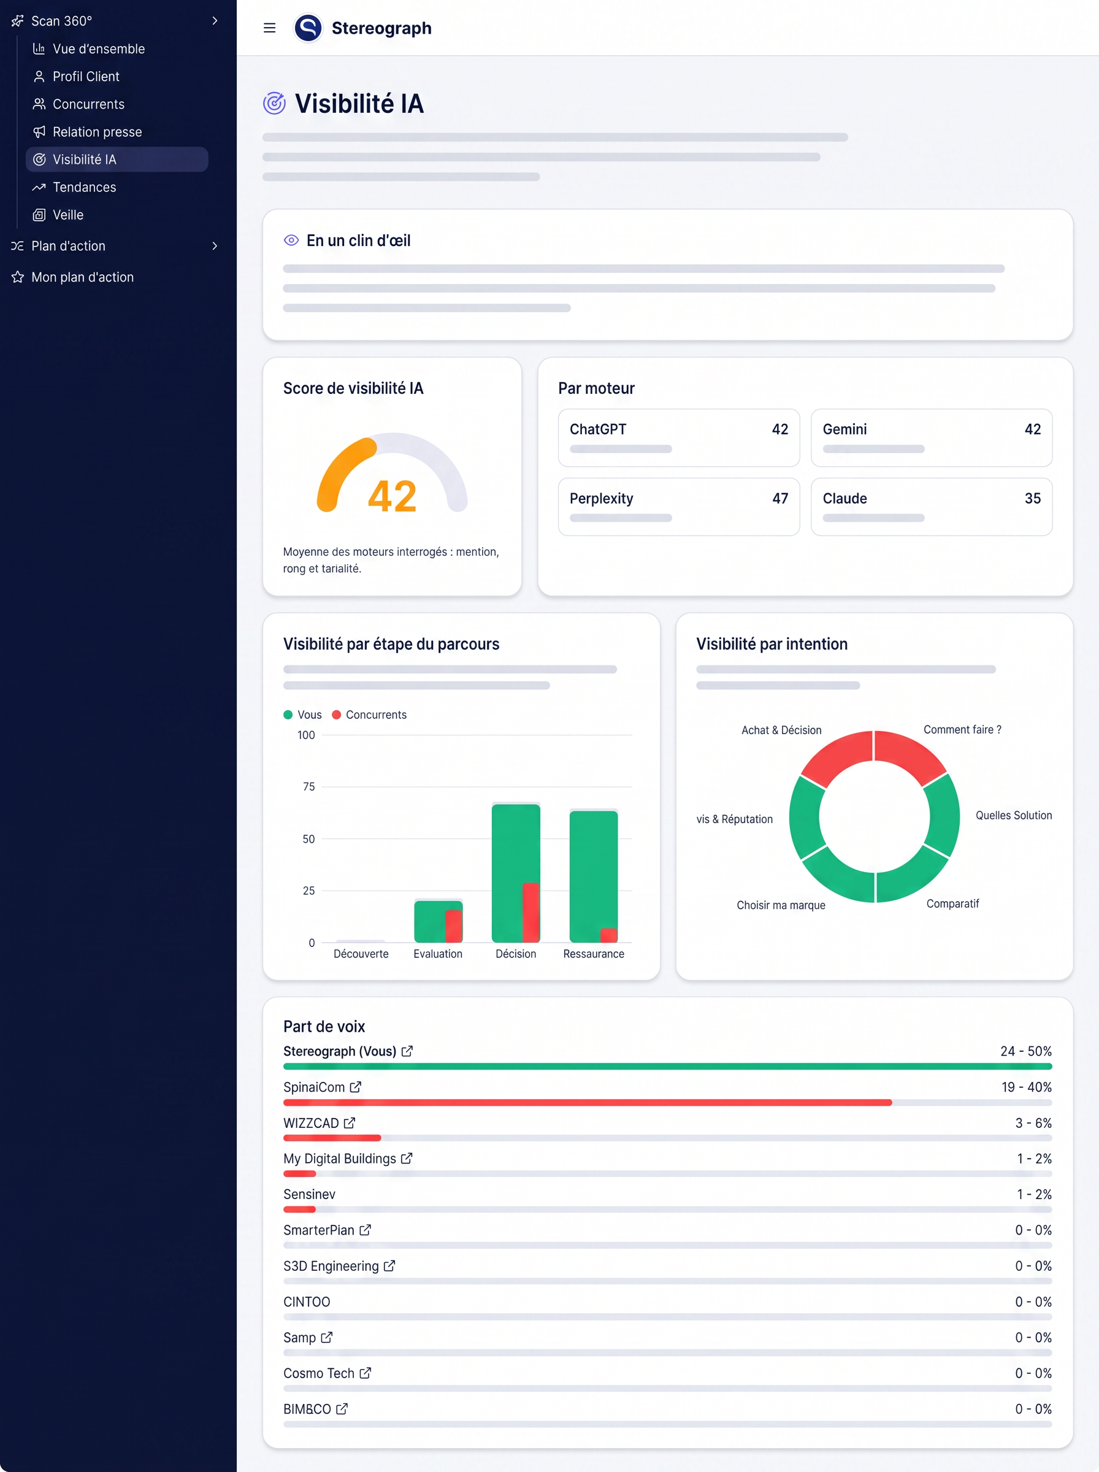Open the external link icon for SpinaiCom
Image resolution: width=1099 pixels, height=1472 pixels.
pos(356,1087)
